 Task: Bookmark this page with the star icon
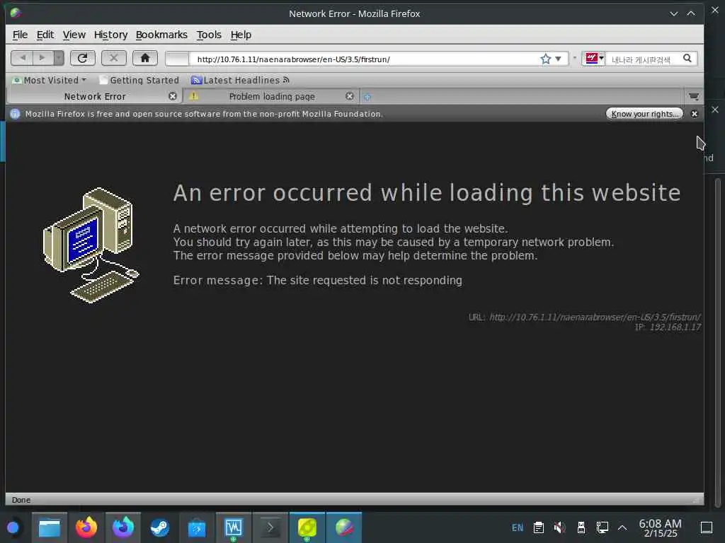tap(546, 59)
